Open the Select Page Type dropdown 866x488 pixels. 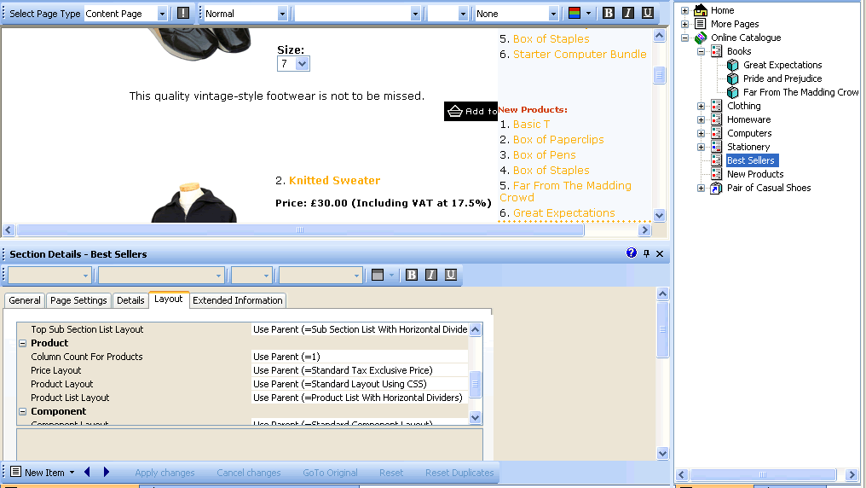(162, 14)
